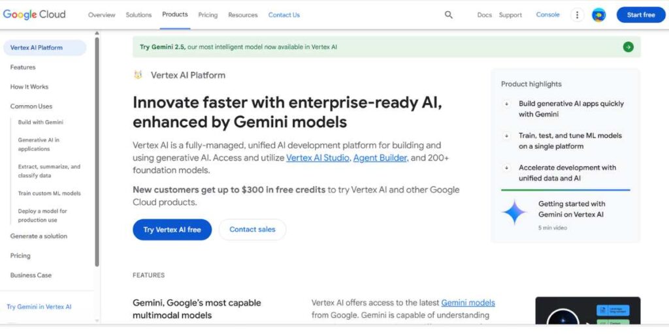This screenshot has height=334, width=669.
Task: Open the Agent Builder link
Action: pyautogui.click(x=381, y=158)
